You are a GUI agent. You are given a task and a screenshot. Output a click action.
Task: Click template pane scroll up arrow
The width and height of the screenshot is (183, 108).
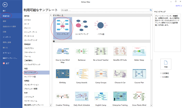pos(151,15)
